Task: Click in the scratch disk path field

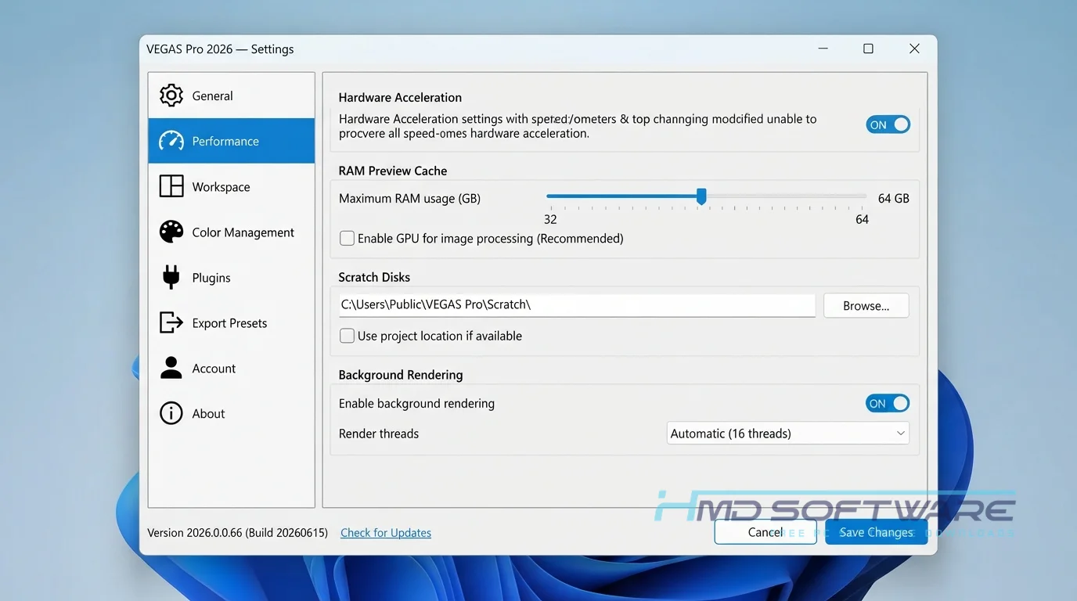Action: 577,305
